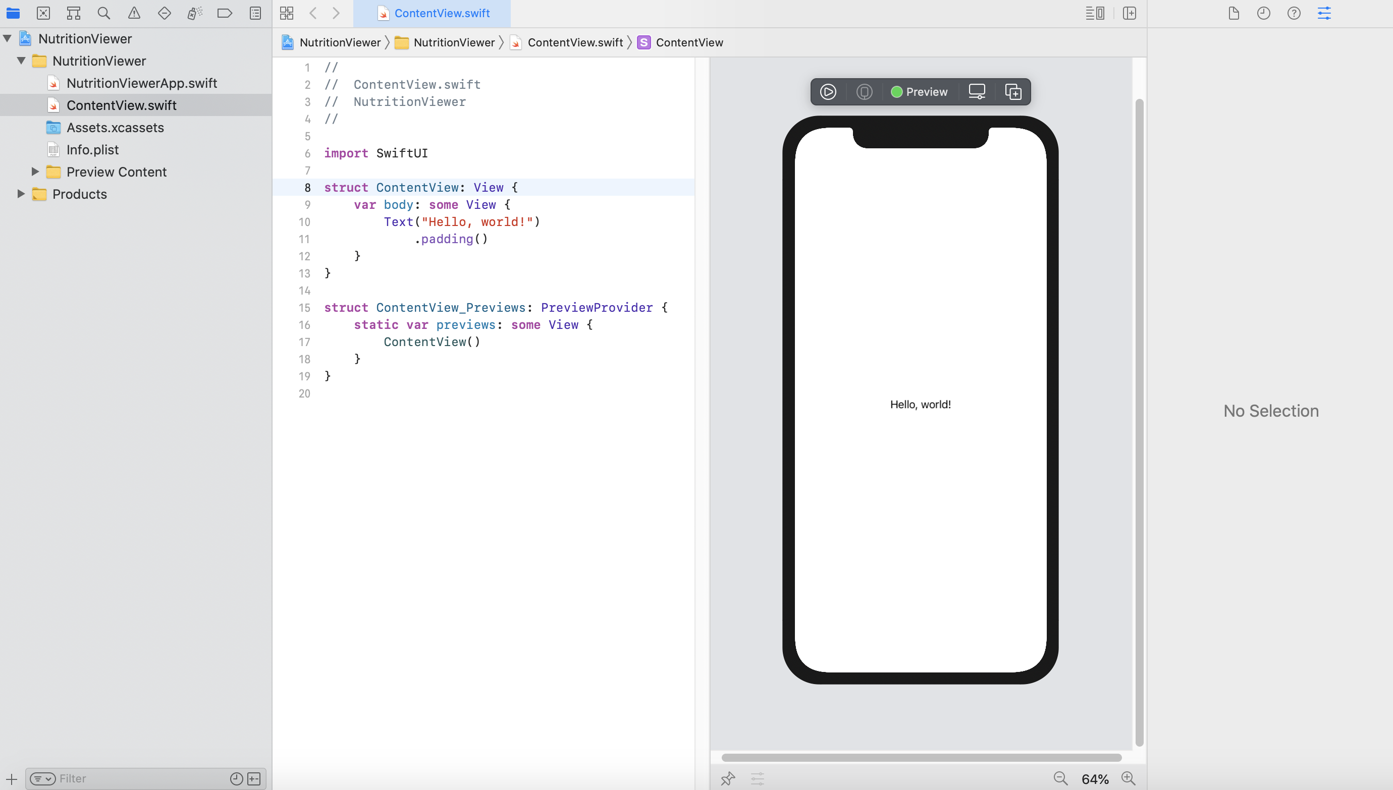This screenshot has width=1393, height=790.
Task: Click the Hello, world! preview text
Action: pos(921,404)
